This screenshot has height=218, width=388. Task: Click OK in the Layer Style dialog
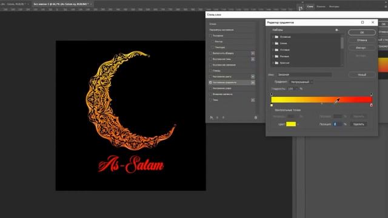pos(384,24)
